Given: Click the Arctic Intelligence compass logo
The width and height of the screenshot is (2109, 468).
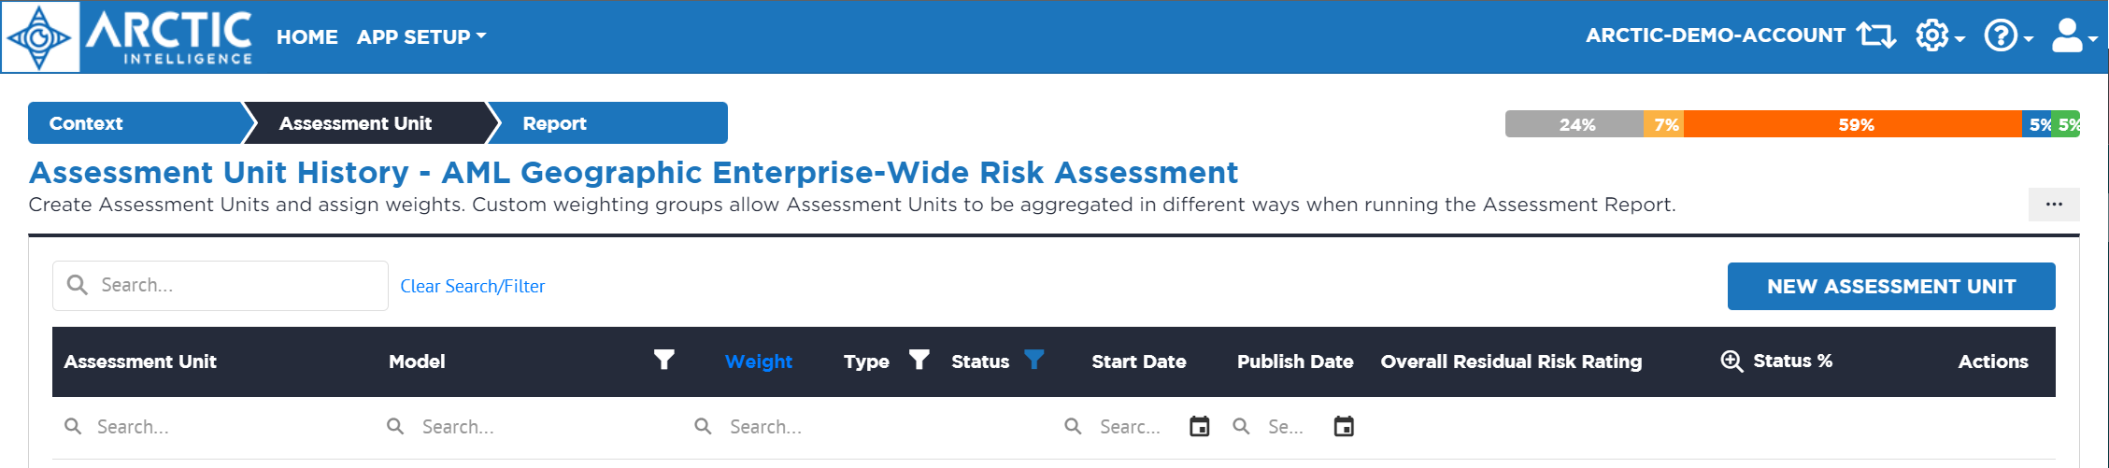Looking at the screenshot, I should tap(40, 37).
